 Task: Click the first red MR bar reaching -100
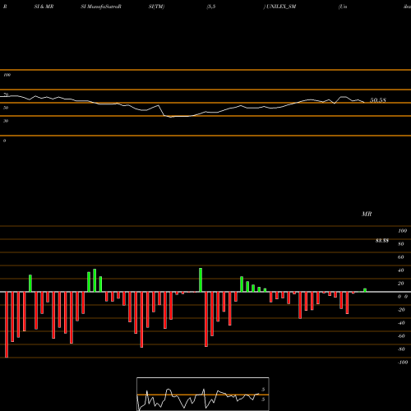point(7,325)
